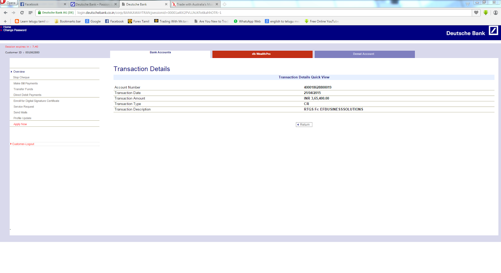Expand the Overview menu item
Screen dimensions: 501x273
(19, 72)
